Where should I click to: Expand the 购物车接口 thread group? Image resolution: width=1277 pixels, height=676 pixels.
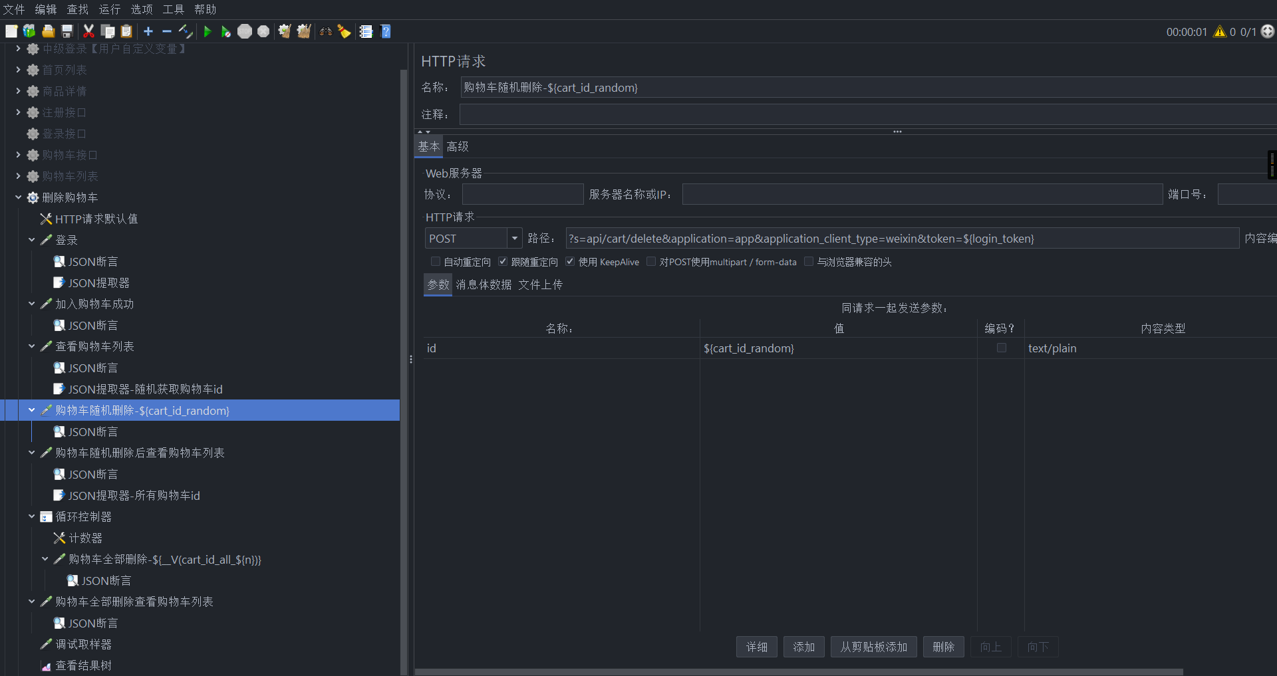point(18,155)
